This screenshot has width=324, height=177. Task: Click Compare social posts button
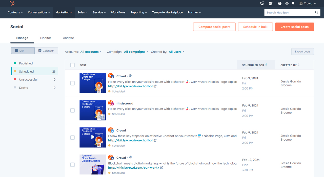tap(214, 27)
